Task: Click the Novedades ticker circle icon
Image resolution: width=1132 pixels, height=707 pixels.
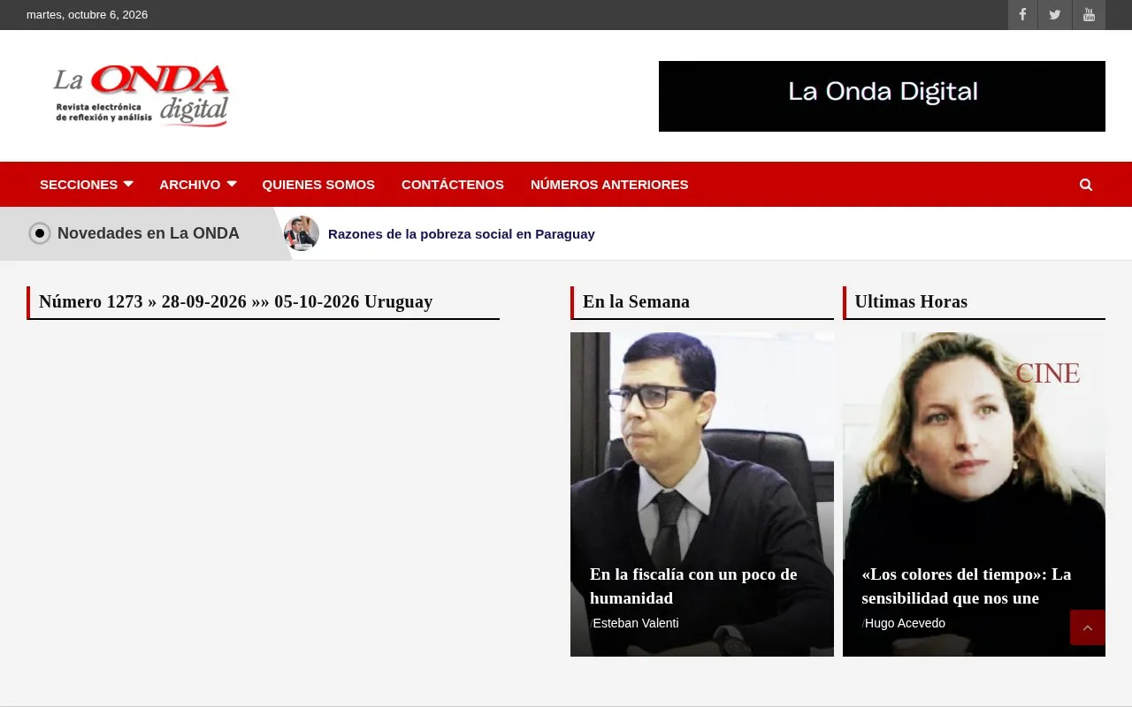Action: (40, 233)
